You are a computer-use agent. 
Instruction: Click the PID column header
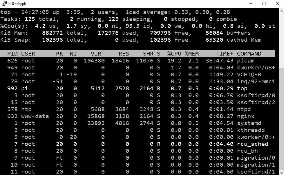[12, 54]
